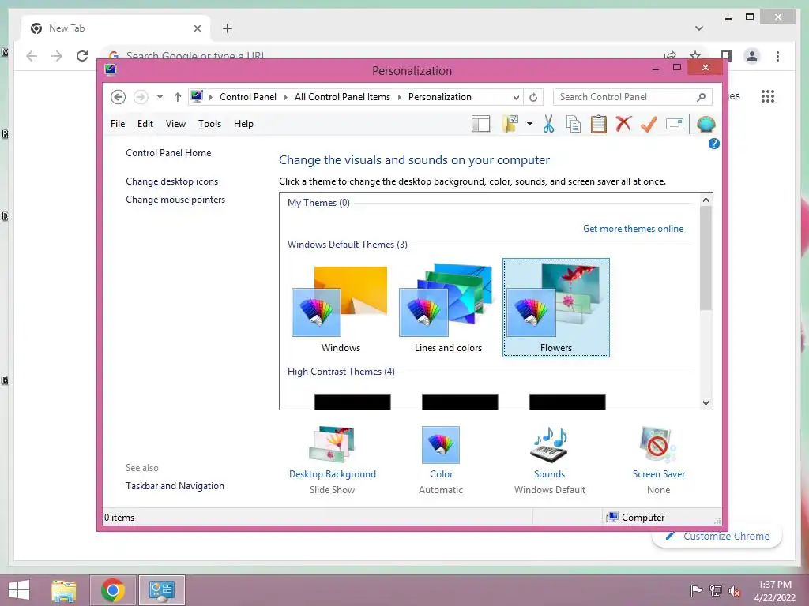Click the folder options toolbar icon

coord(510,124)
